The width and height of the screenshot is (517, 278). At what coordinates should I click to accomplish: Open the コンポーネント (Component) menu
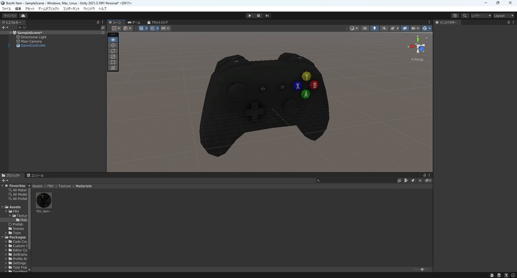click(71, 9)
